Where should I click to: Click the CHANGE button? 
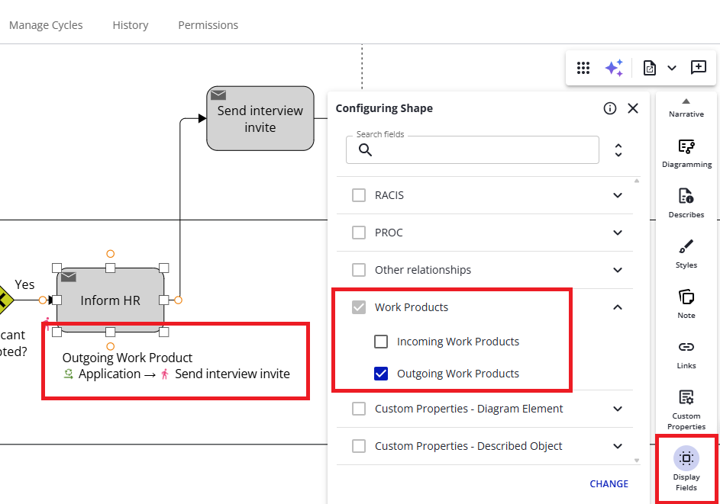coord(609,483)
